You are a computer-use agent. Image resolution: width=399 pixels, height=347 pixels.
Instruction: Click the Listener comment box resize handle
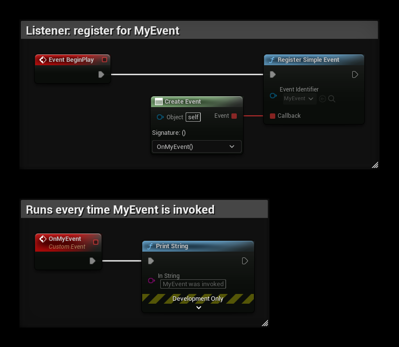coord(375,165)
